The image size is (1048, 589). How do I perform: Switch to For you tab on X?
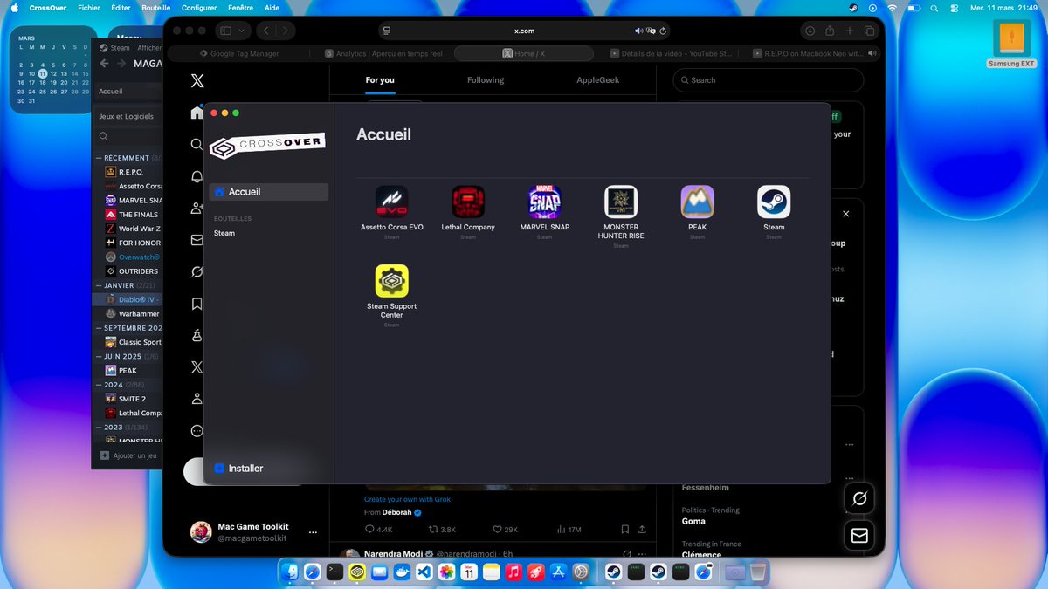tap(380, 80)
